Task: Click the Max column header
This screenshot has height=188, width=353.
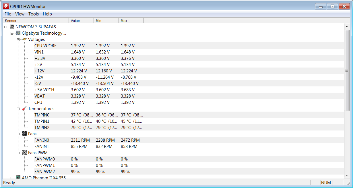Action: point(131,21)
